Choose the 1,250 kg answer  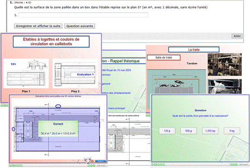210,131
